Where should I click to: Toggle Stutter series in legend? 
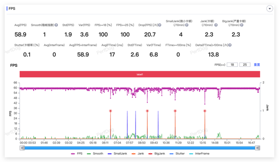pyautogui.click(x=177, y=154)
